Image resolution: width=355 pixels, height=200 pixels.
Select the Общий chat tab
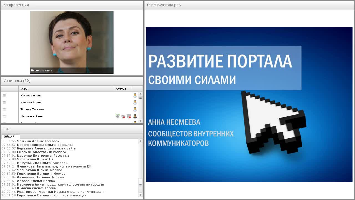pos(10,136)
